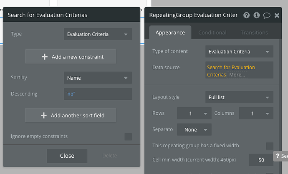Switch to the Conditional tab
Viewport: 288px width, 174px height.
212,33
